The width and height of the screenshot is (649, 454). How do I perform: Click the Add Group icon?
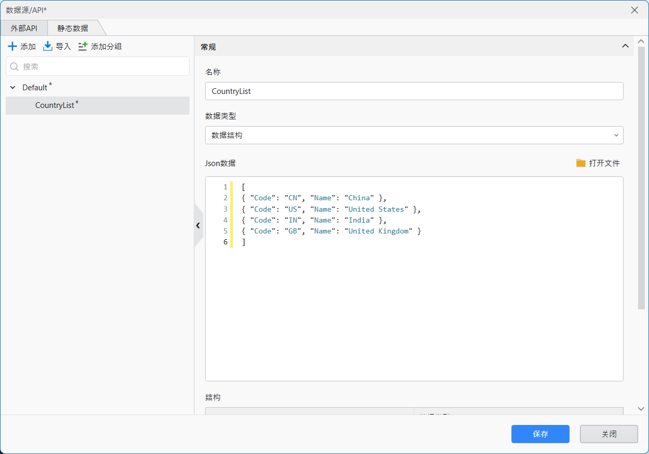83,46
